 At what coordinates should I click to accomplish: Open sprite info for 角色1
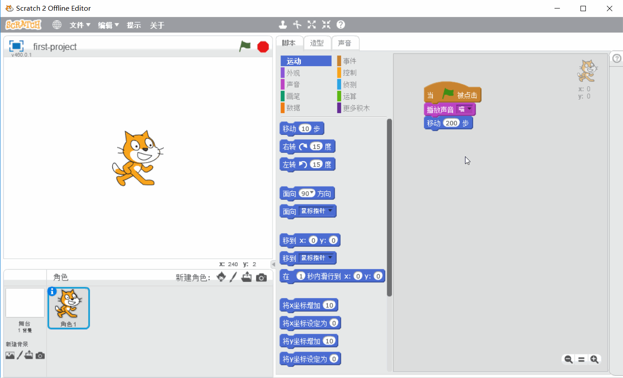coord(52,291)
